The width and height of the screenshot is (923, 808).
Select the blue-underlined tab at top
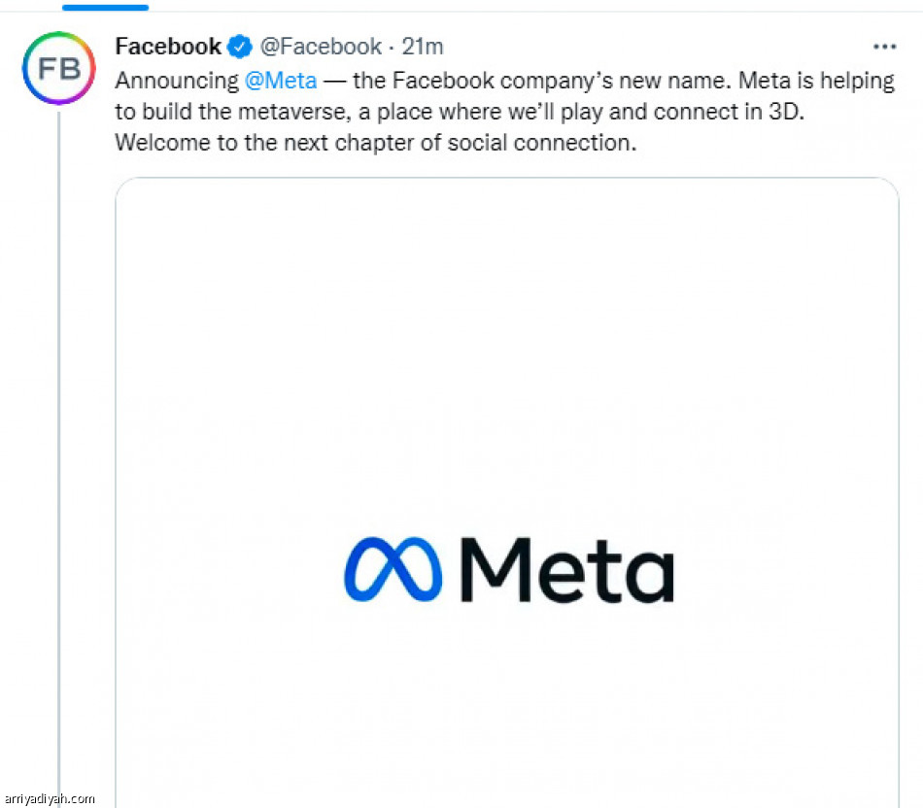pos(105,7)
